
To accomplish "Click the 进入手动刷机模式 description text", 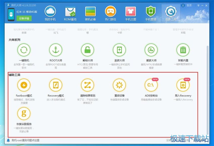I will [56, 100].
